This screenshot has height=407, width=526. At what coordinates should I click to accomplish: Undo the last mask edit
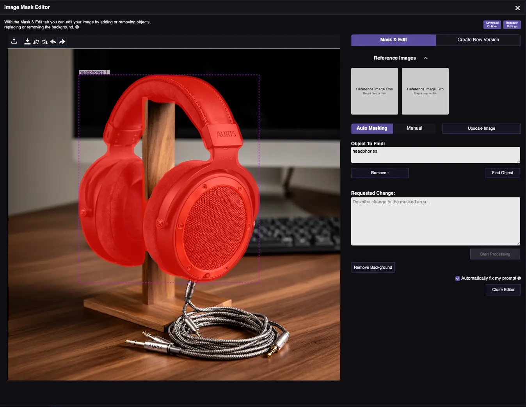click(53, 41)
